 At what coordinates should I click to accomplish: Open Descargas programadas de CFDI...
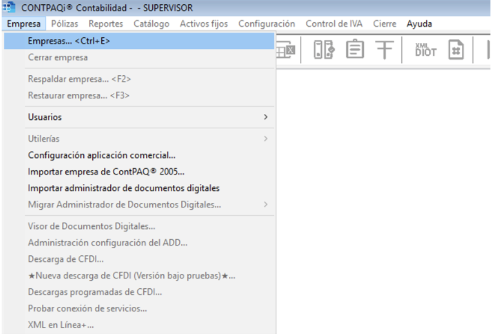tap(139, 292)
